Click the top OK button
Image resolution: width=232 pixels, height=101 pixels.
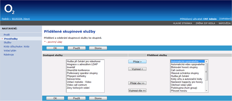(55, 48)
